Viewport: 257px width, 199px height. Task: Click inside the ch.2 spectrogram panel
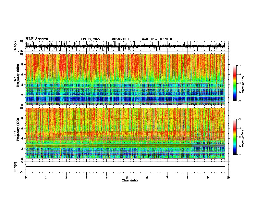click(125, 133)
